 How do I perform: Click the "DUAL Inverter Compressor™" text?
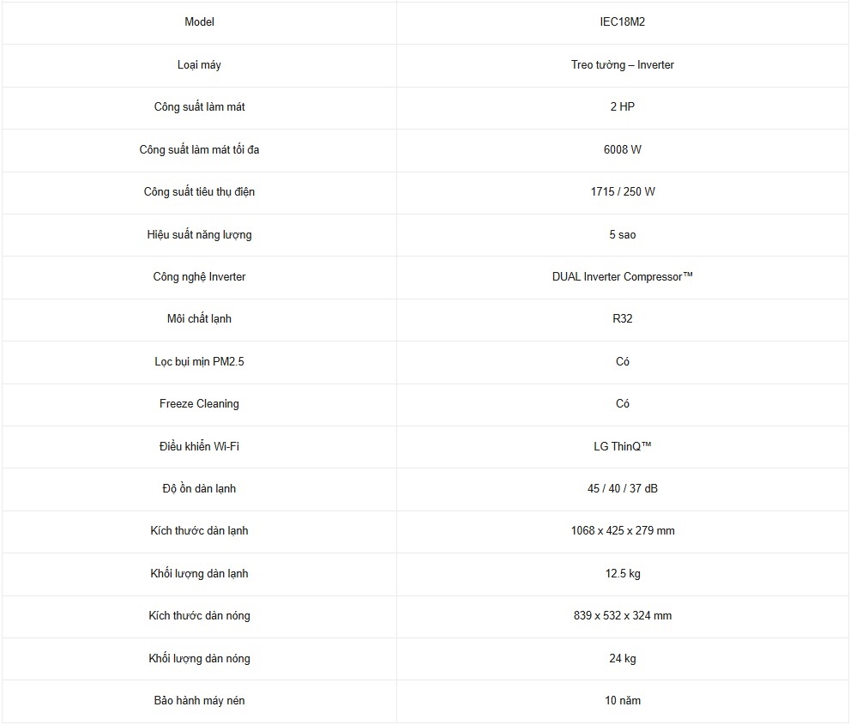[x=622, y=277]
